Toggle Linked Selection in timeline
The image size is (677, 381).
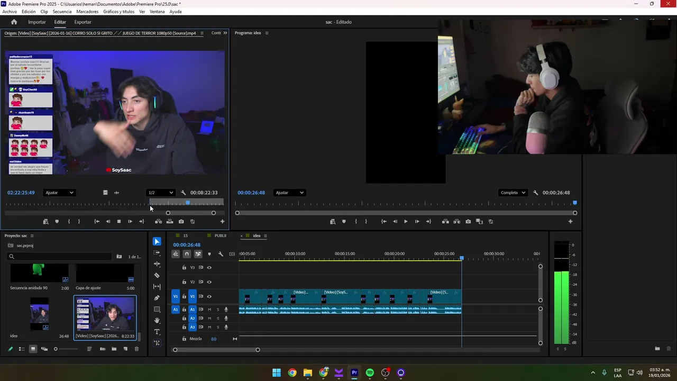click(198, 254)
